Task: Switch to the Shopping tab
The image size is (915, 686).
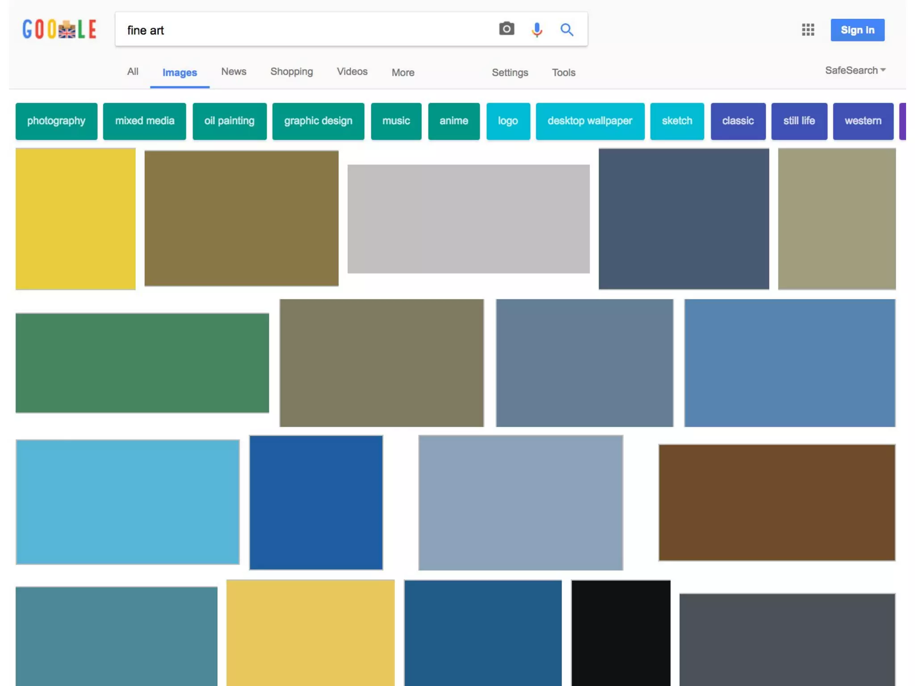Action: (291, 71)
